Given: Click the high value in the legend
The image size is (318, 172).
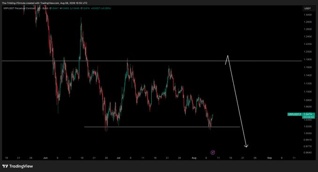Looking at the screenshot, I should click(64, 8).
